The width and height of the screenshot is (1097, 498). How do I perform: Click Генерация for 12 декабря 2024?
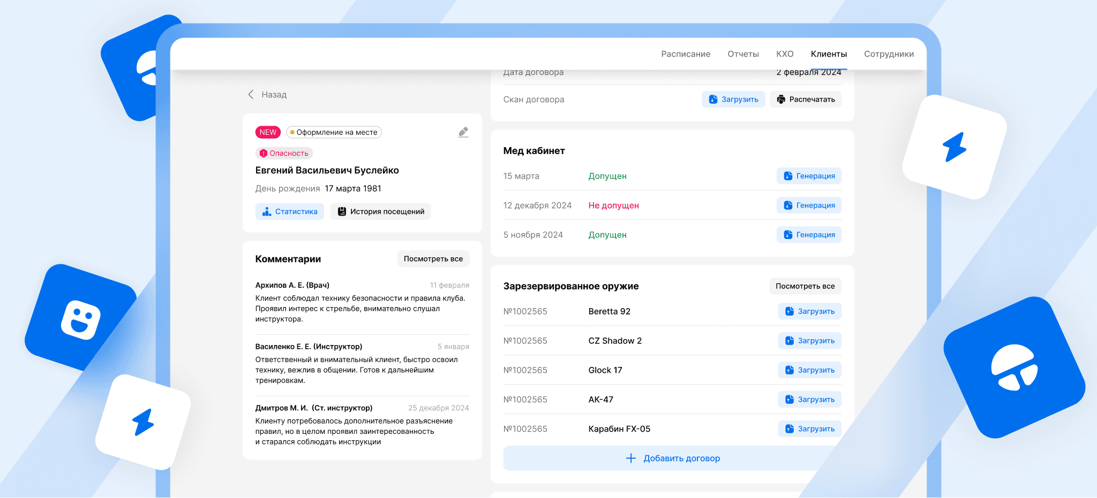[809, 205]
